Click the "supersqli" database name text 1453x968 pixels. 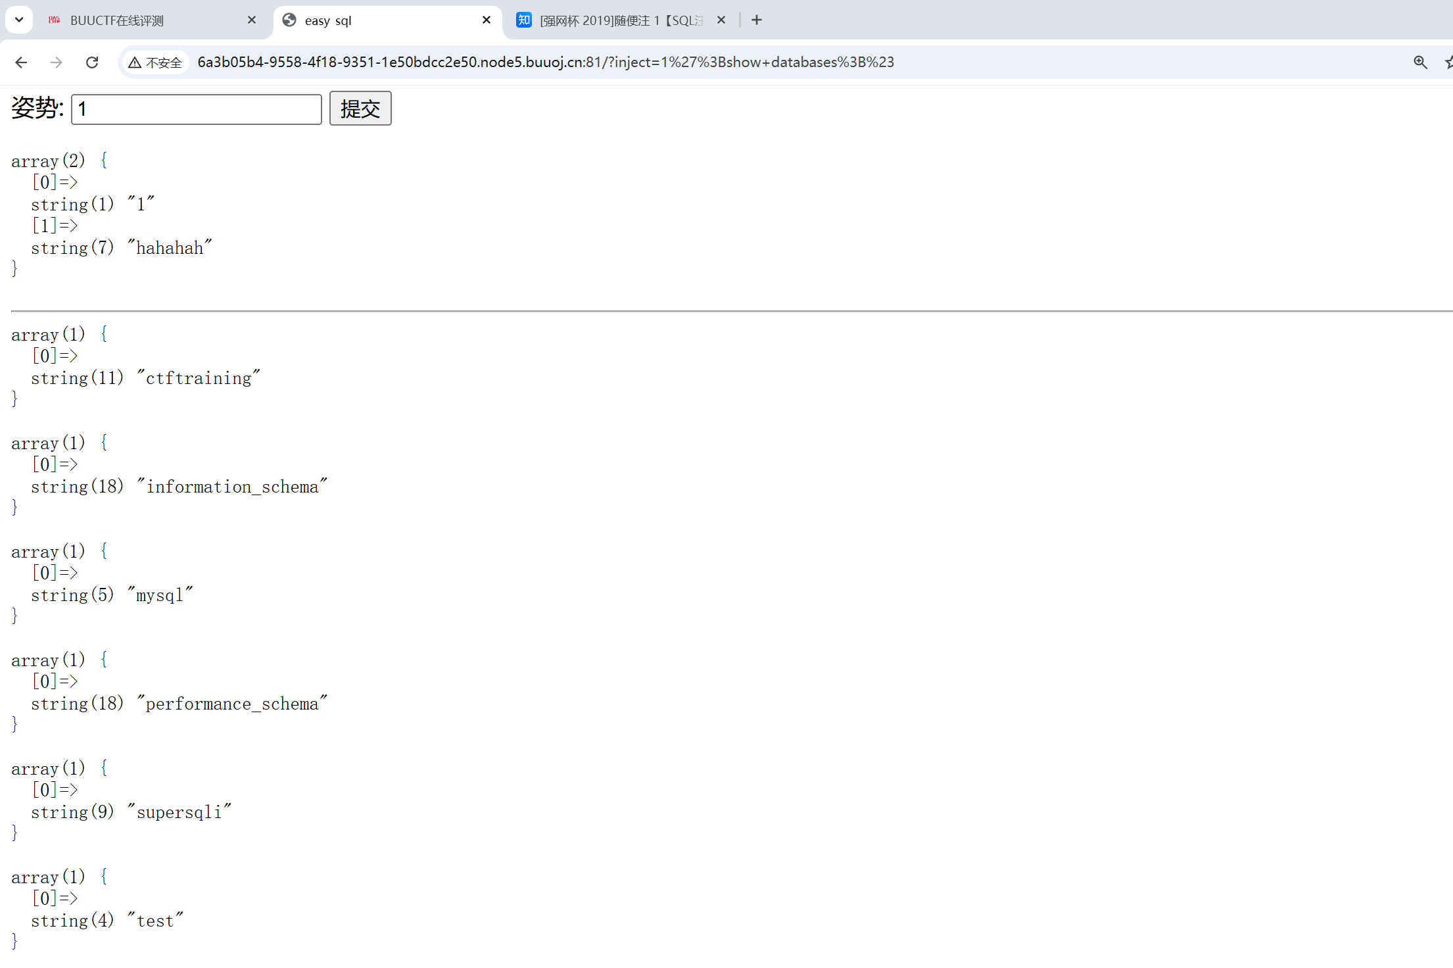179,813
